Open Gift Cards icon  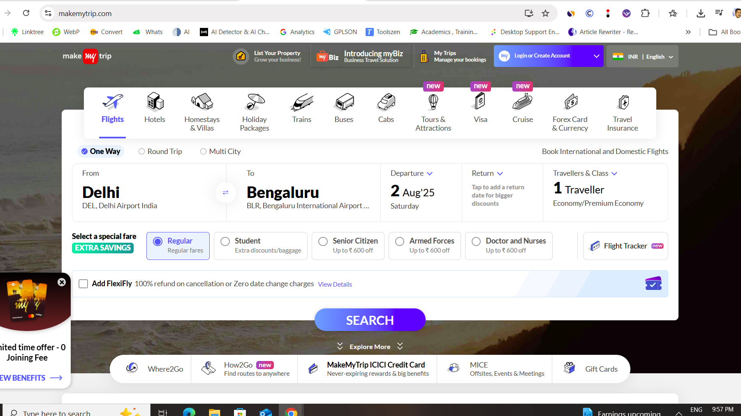click(x=570, y=368)
